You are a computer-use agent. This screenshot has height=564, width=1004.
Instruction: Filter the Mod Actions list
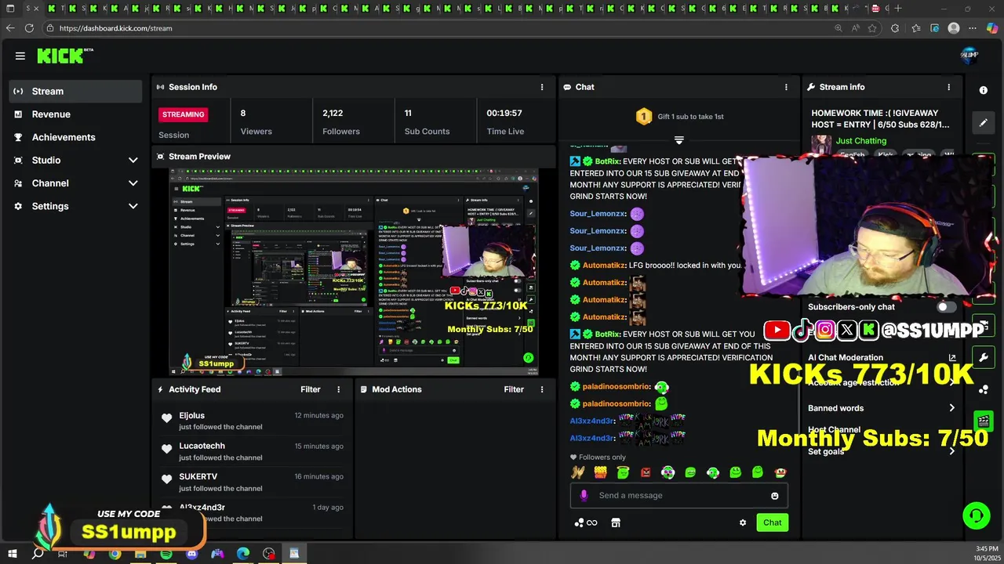click(514, 389)
